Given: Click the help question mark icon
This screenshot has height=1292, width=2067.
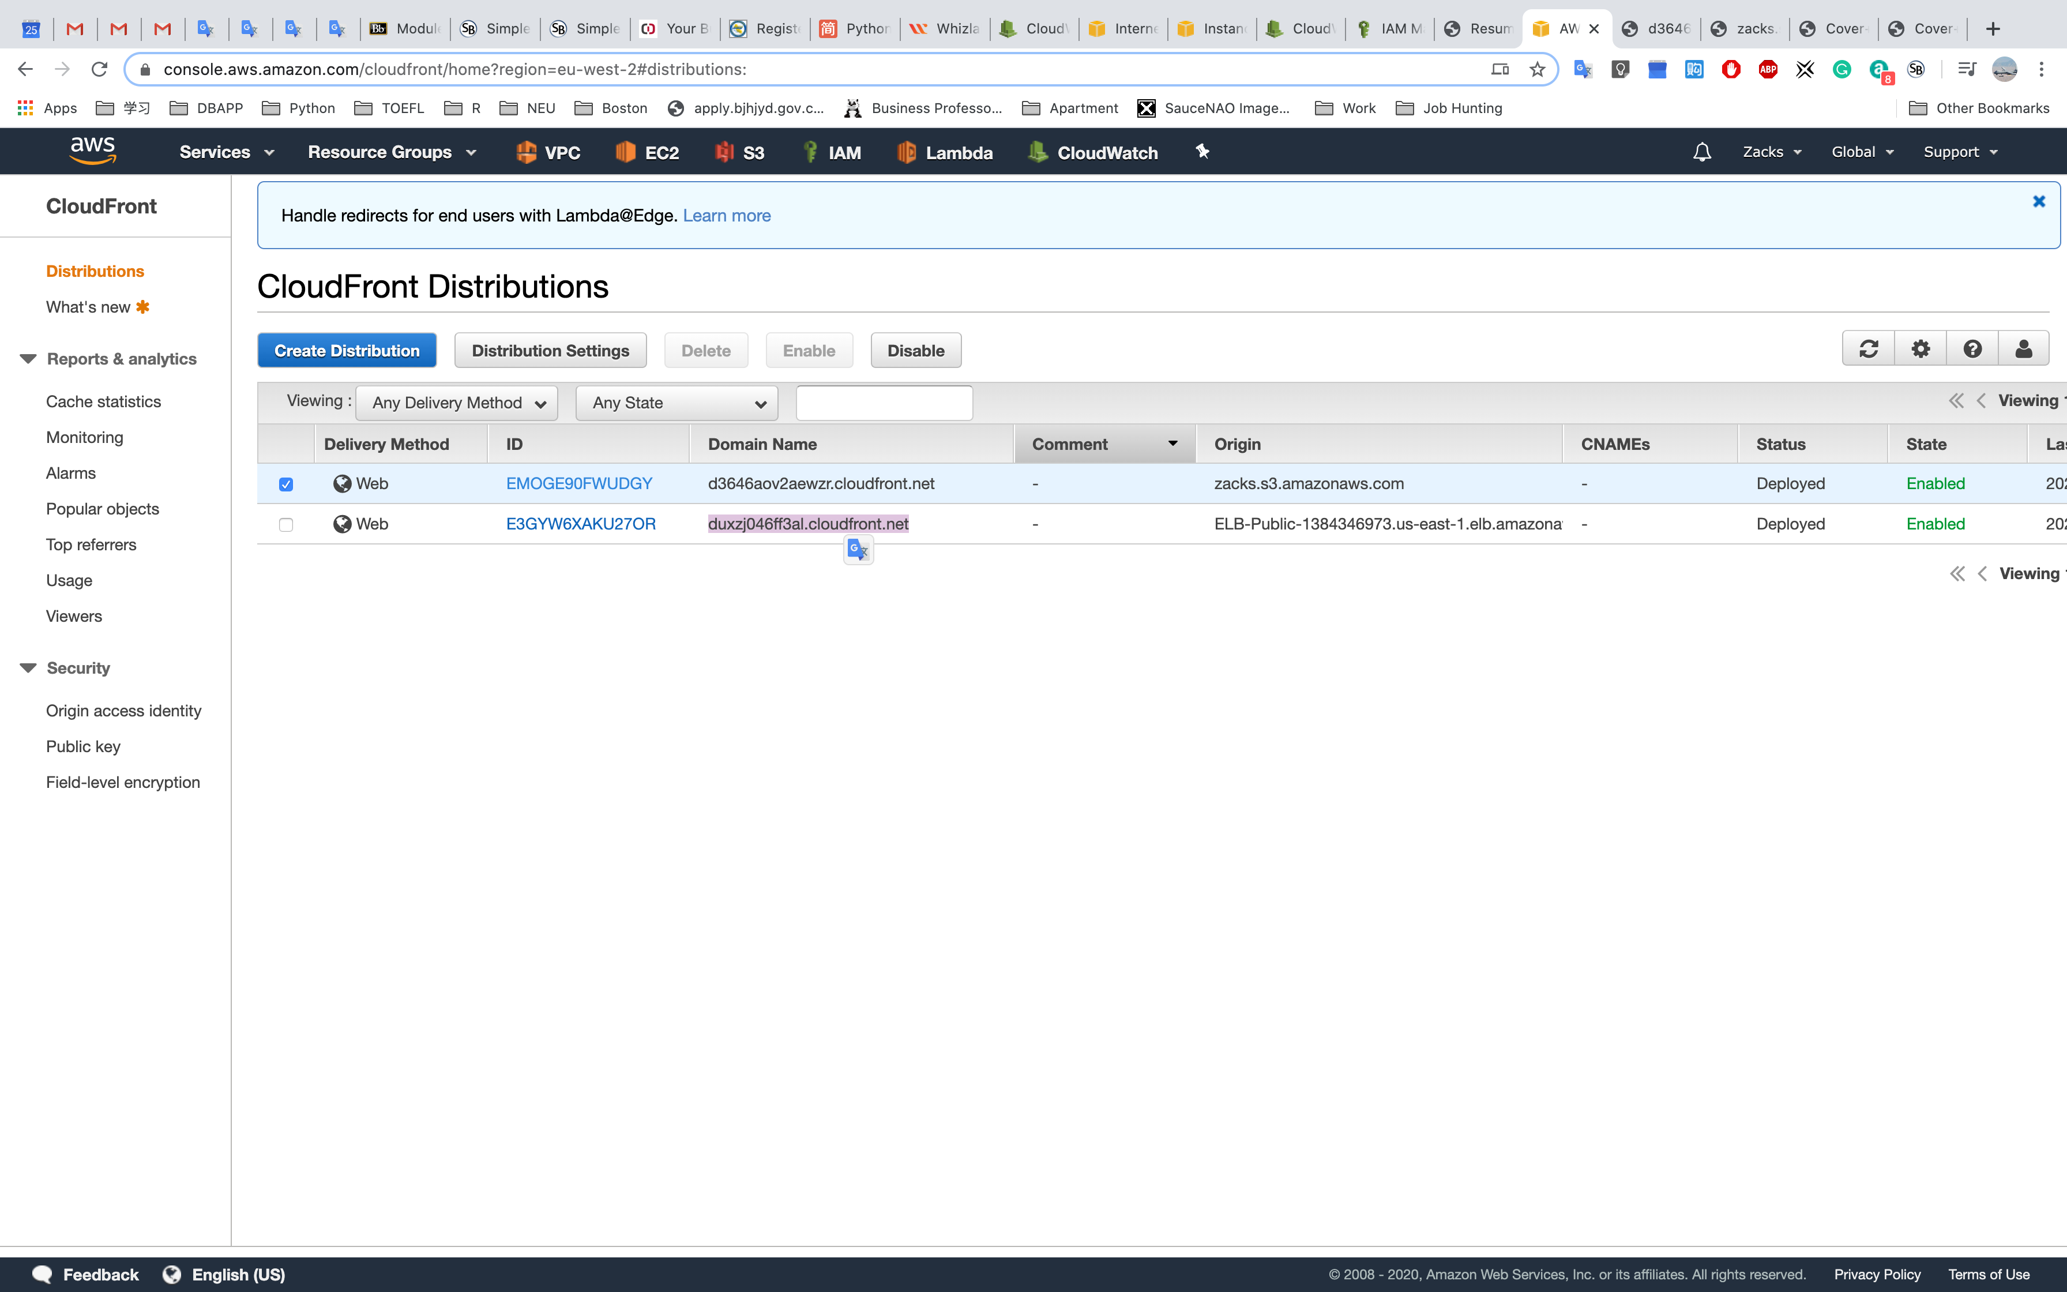Looking at the screenshot, I should [x=1972, y=348].
